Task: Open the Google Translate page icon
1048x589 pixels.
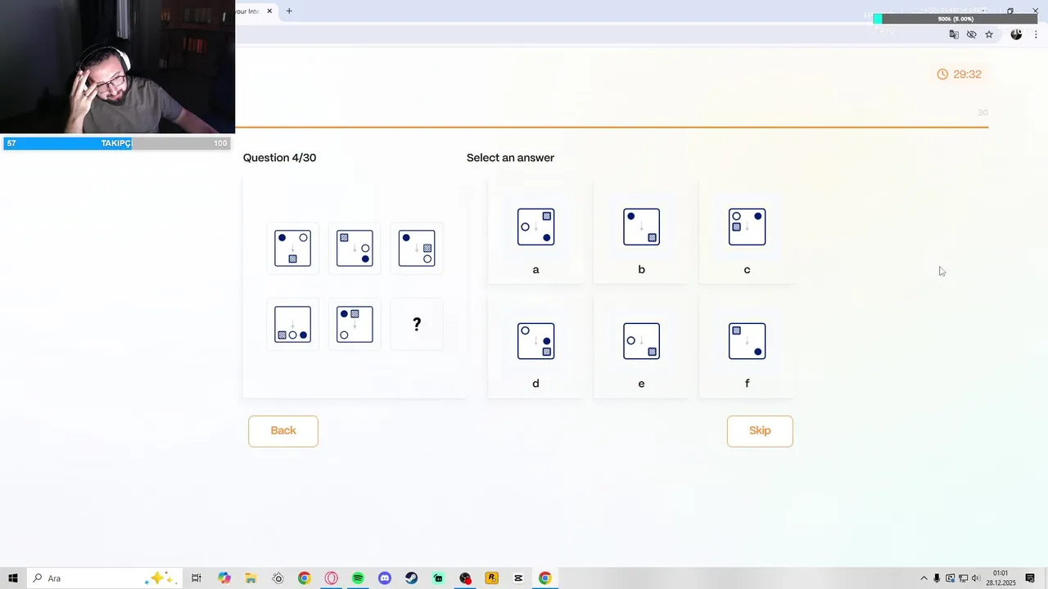Action: [x=954, y=34]
